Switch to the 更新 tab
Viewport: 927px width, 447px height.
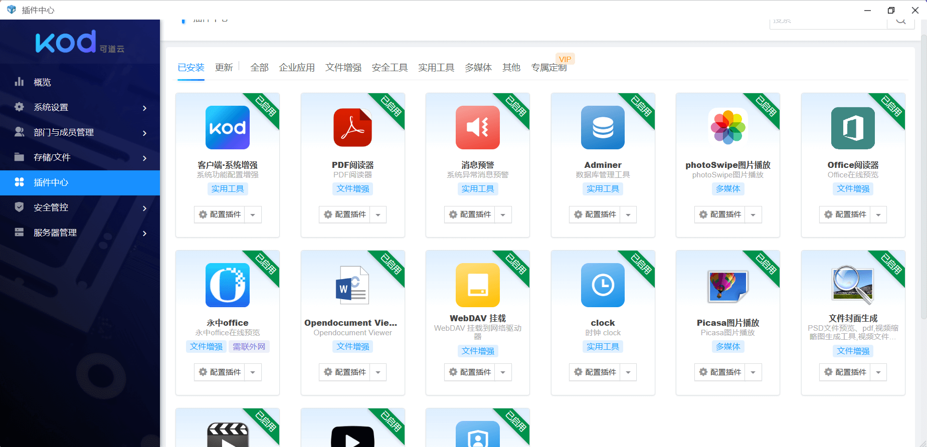tap(224, 67)
